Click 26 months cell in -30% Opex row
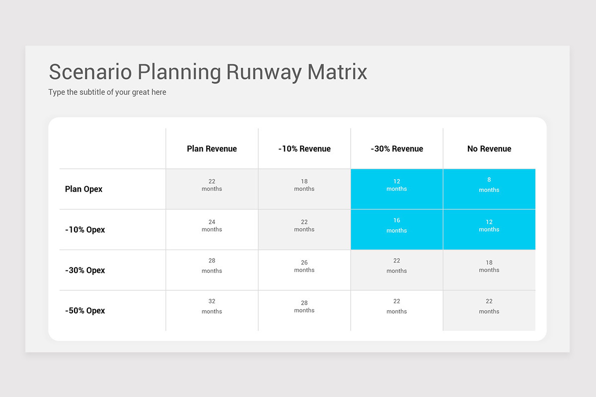This screenshot has width=596, height=397. pyautogui.click(x=304, y=270)
